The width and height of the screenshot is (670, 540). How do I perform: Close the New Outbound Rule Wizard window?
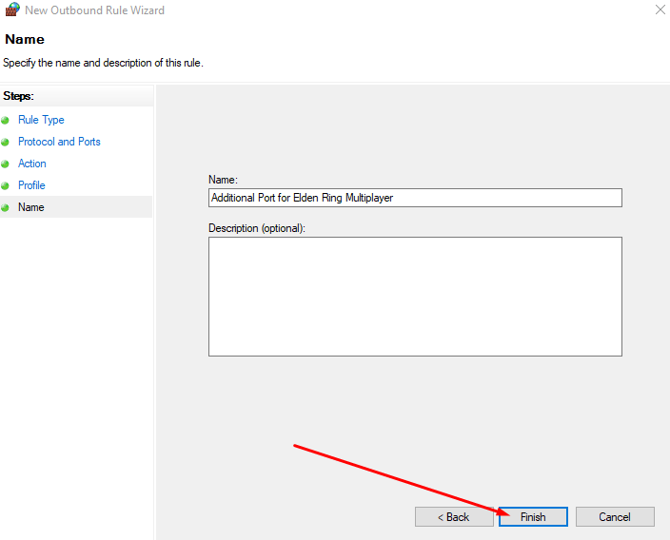pyautogui.click(x=660, y=10)
